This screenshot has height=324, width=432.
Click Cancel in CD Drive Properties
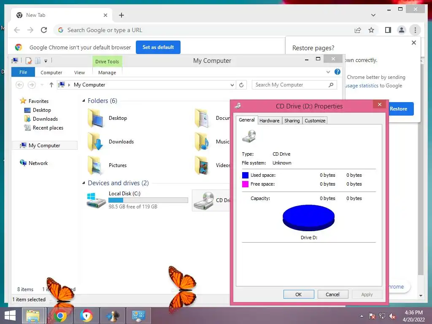(332, 294)
